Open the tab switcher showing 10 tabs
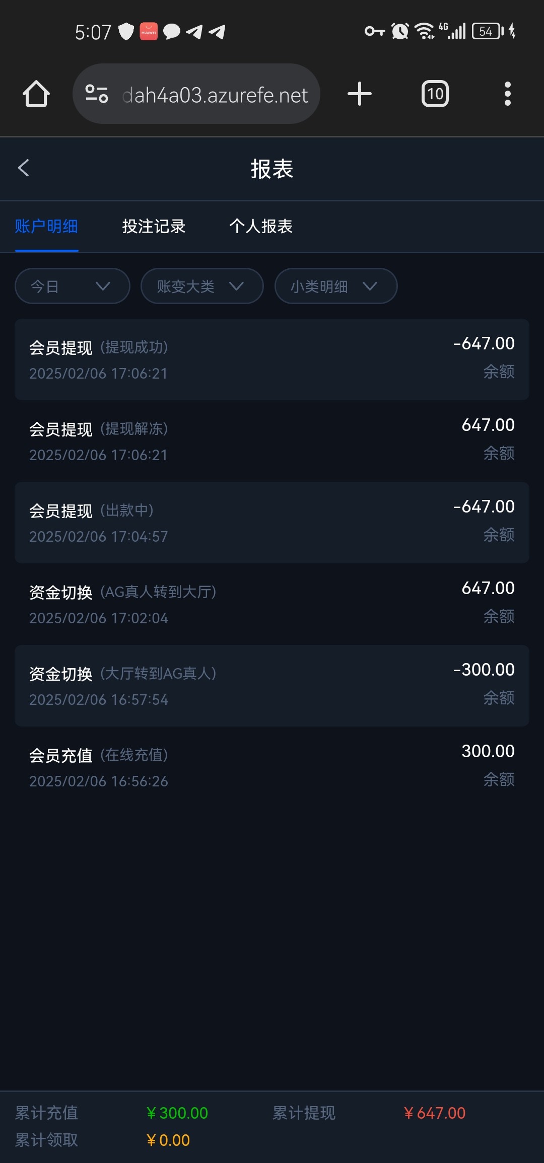The height and width of the screenshot is (1163, 544). (x=435, y=94)
